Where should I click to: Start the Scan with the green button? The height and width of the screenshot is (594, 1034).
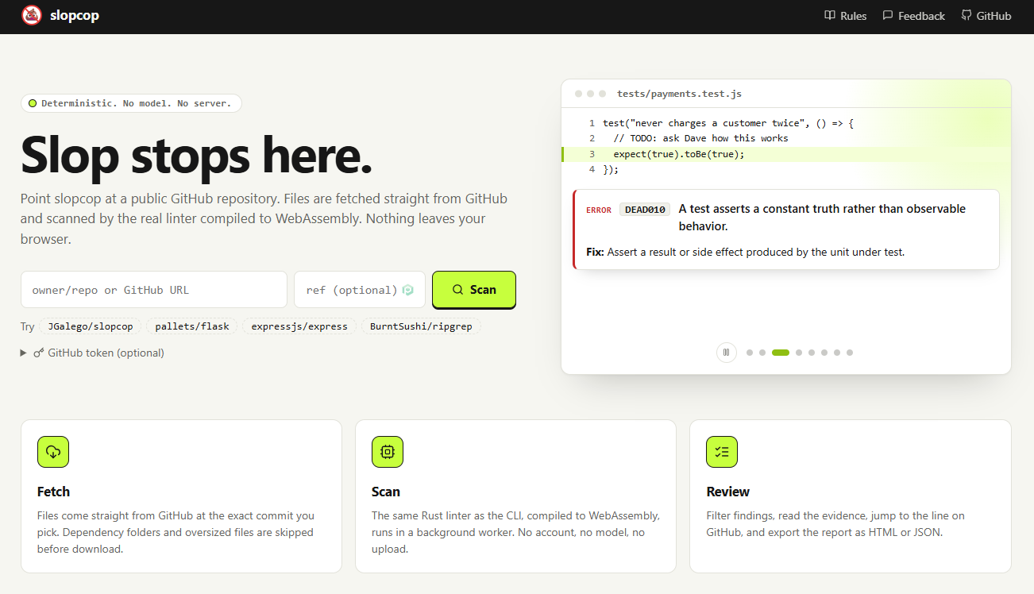point(474,290)
